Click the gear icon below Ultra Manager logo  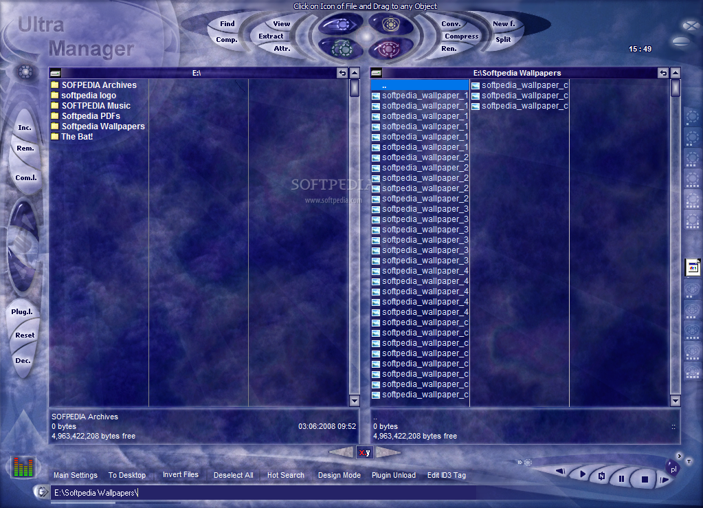[x=25, y=71]
